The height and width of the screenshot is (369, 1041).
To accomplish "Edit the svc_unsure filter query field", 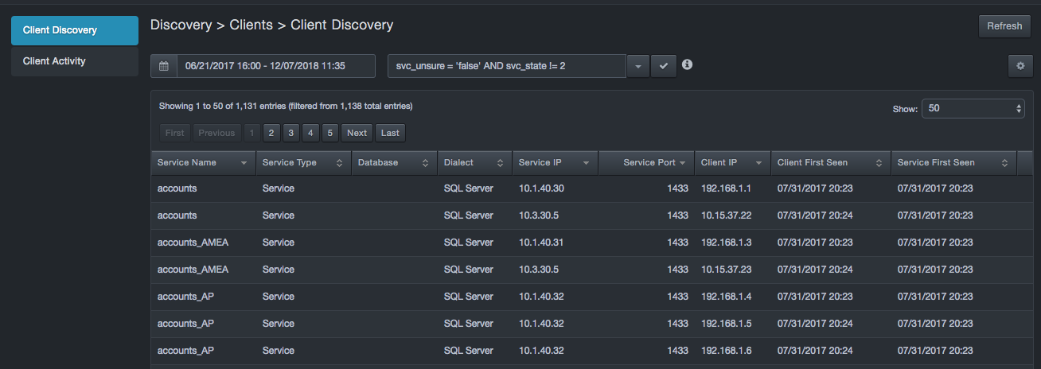I will click(507, 66).
